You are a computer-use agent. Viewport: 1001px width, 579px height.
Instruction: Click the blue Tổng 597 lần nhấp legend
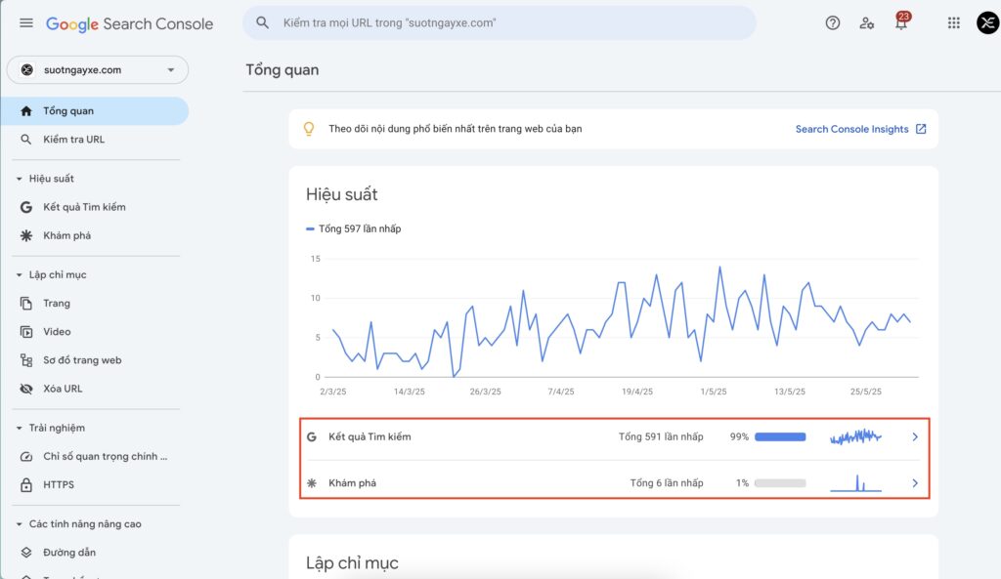tap(354, 228)
